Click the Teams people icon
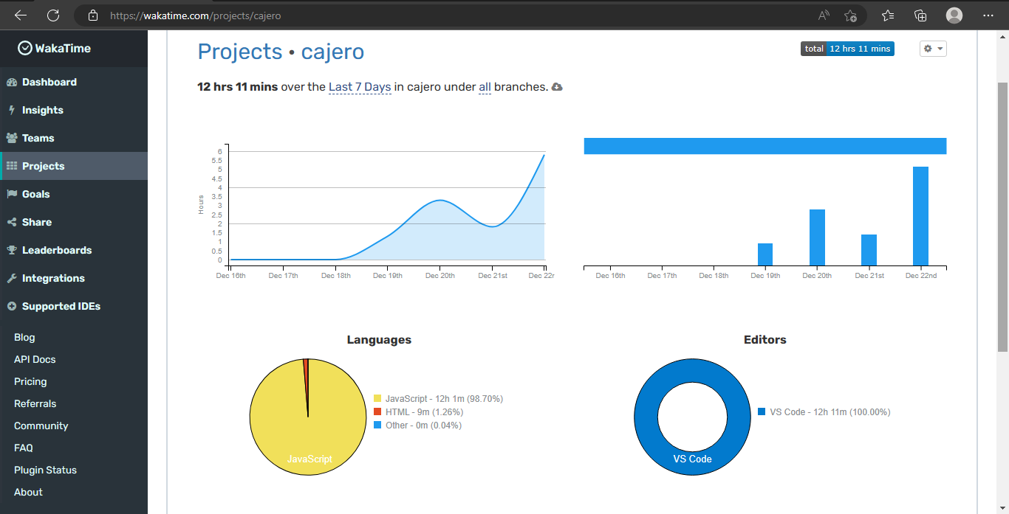This screenshot has height=514, width=1009. click(x=12, y=138)
